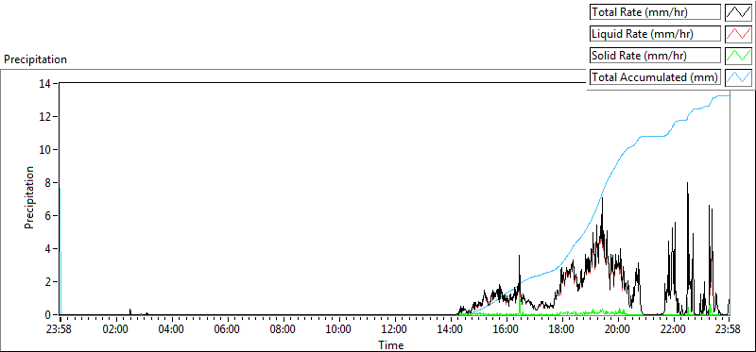Click the 18:00 x-axis tick label

point(561,330)
